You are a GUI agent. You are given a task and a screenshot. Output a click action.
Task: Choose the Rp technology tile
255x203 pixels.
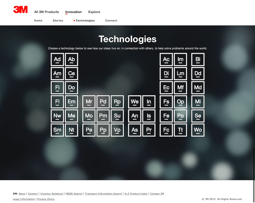117,102
